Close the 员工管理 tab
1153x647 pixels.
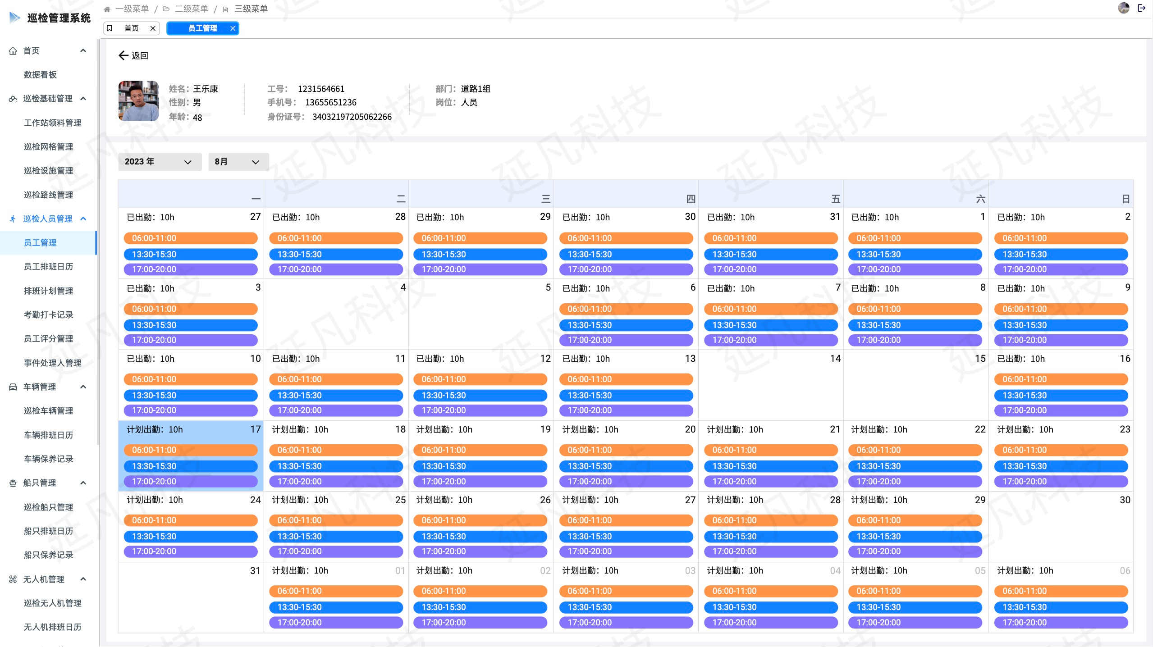pyautogui.click(x=233, y=28)
